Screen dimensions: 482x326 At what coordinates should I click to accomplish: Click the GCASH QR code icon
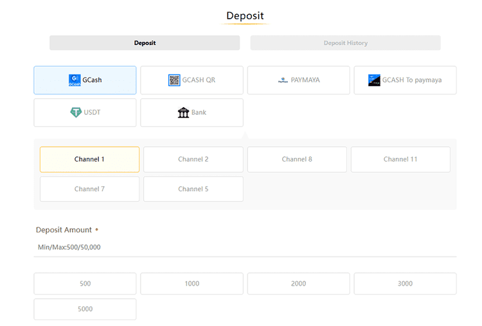click(174, 80)
